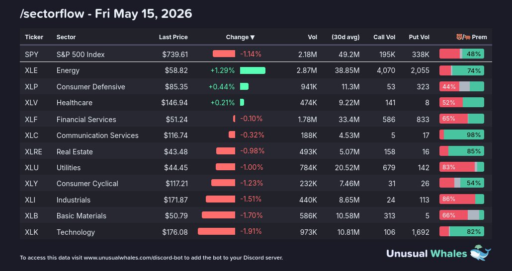Click the XLC premium bar showing 98%
512x271 pixels.
462,135
